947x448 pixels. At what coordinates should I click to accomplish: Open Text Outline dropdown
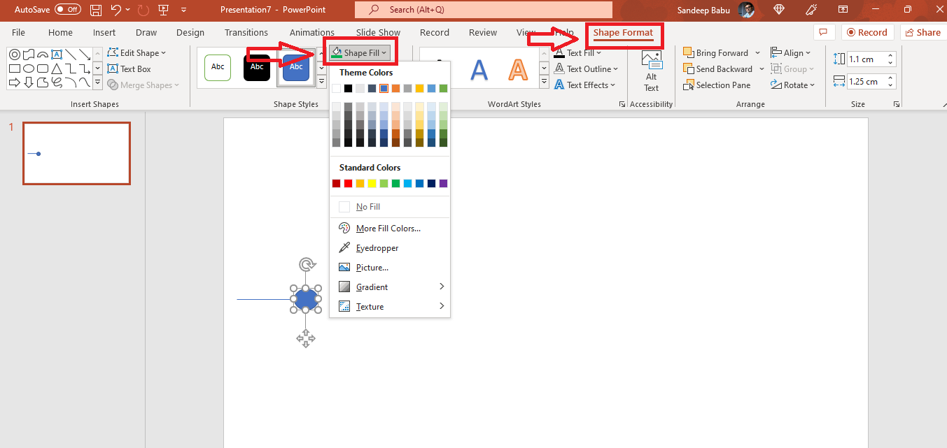click(x=586, y=69)
